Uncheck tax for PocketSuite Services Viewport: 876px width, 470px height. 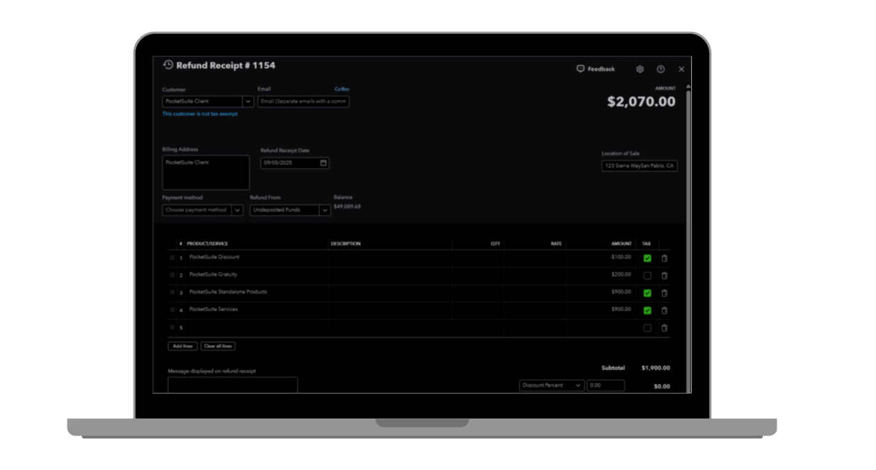pos(647,310)
